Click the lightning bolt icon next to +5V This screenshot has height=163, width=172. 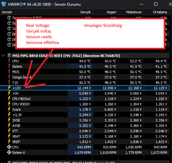[9, 93]
